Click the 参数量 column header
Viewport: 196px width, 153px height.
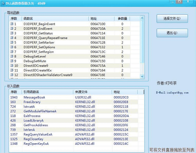[122, 18]
